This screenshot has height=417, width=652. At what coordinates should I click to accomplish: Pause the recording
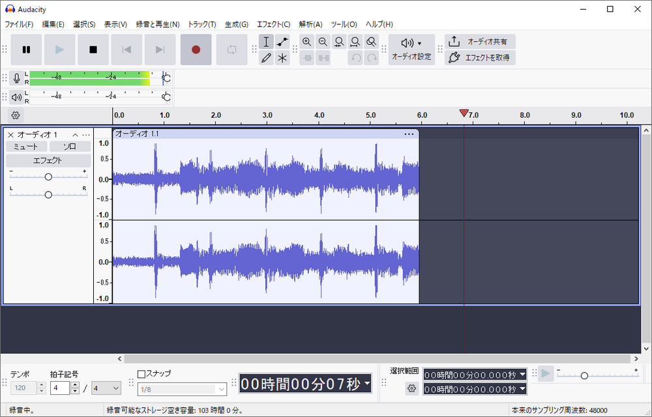tap(26, 50)
